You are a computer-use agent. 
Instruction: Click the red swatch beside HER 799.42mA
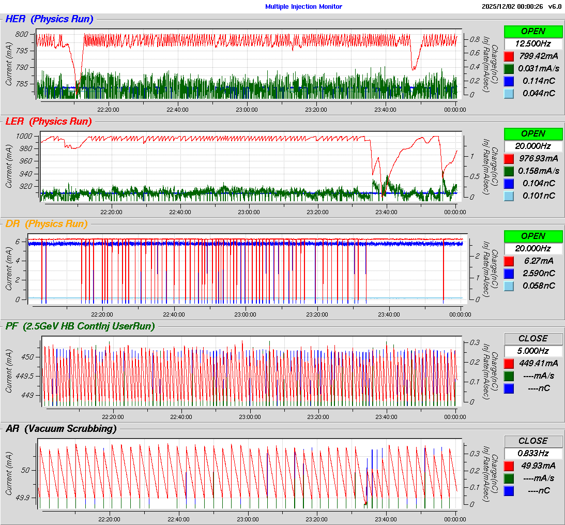click(x=509, y=56)
